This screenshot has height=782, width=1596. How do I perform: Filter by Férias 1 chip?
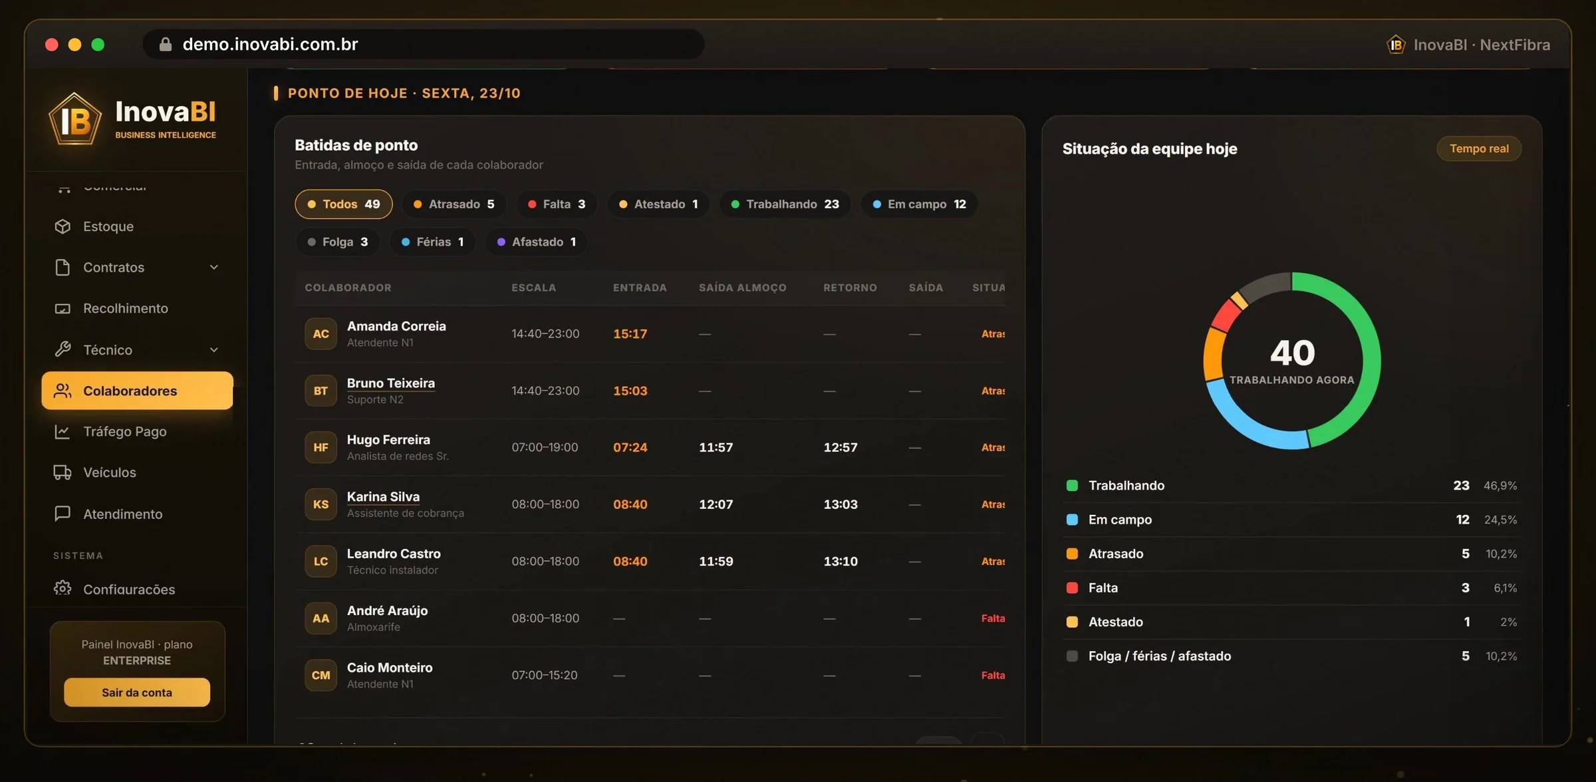pos(432,242)
